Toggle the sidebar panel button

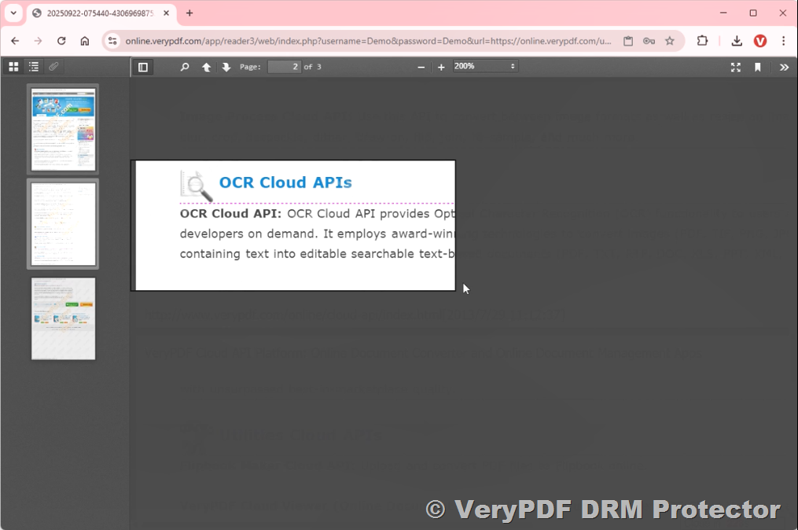coord(143,67)
